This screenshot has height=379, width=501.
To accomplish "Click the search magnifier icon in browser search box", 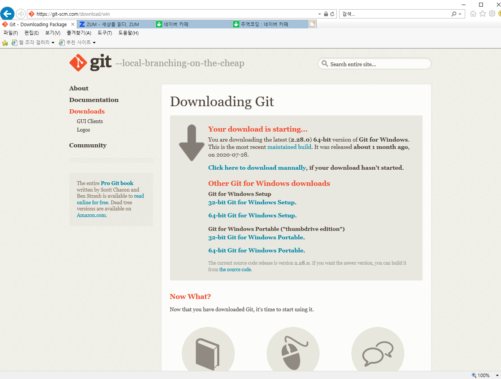I will (x=454, y=14).
